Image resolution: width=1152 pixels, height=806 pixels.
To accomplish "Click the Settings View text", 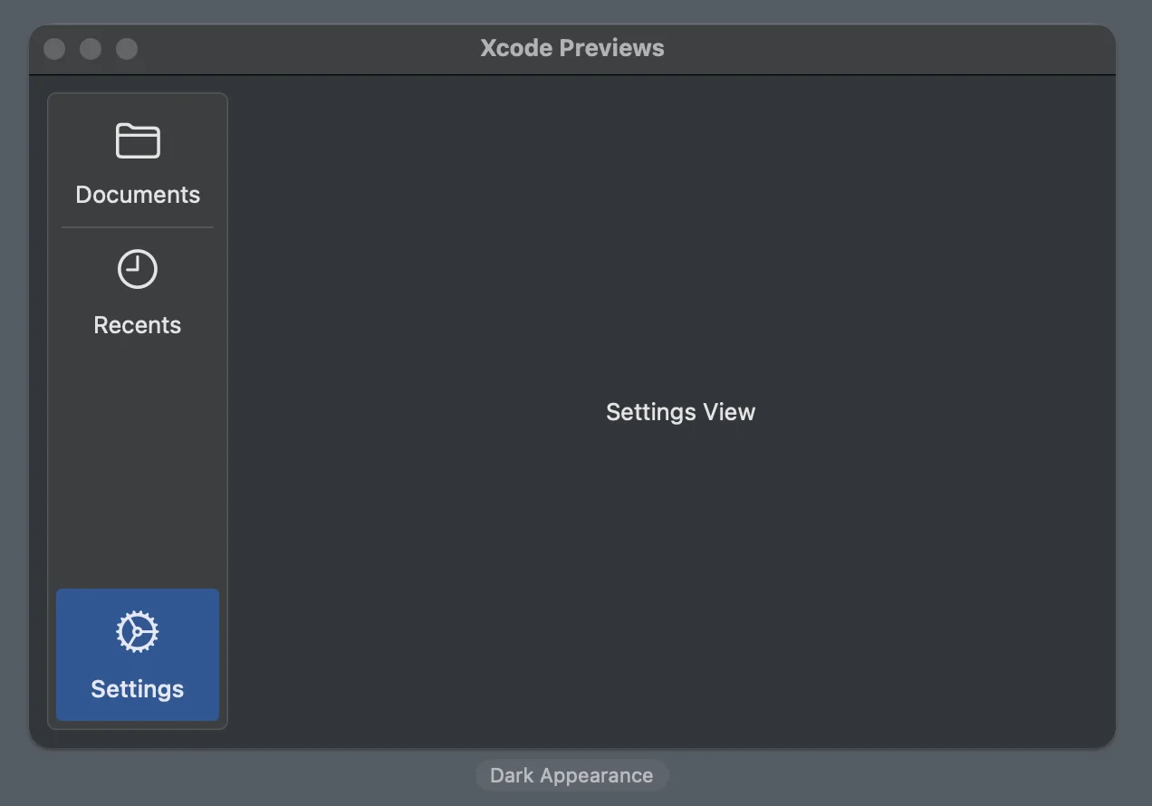I will click(x=680, y=412).
